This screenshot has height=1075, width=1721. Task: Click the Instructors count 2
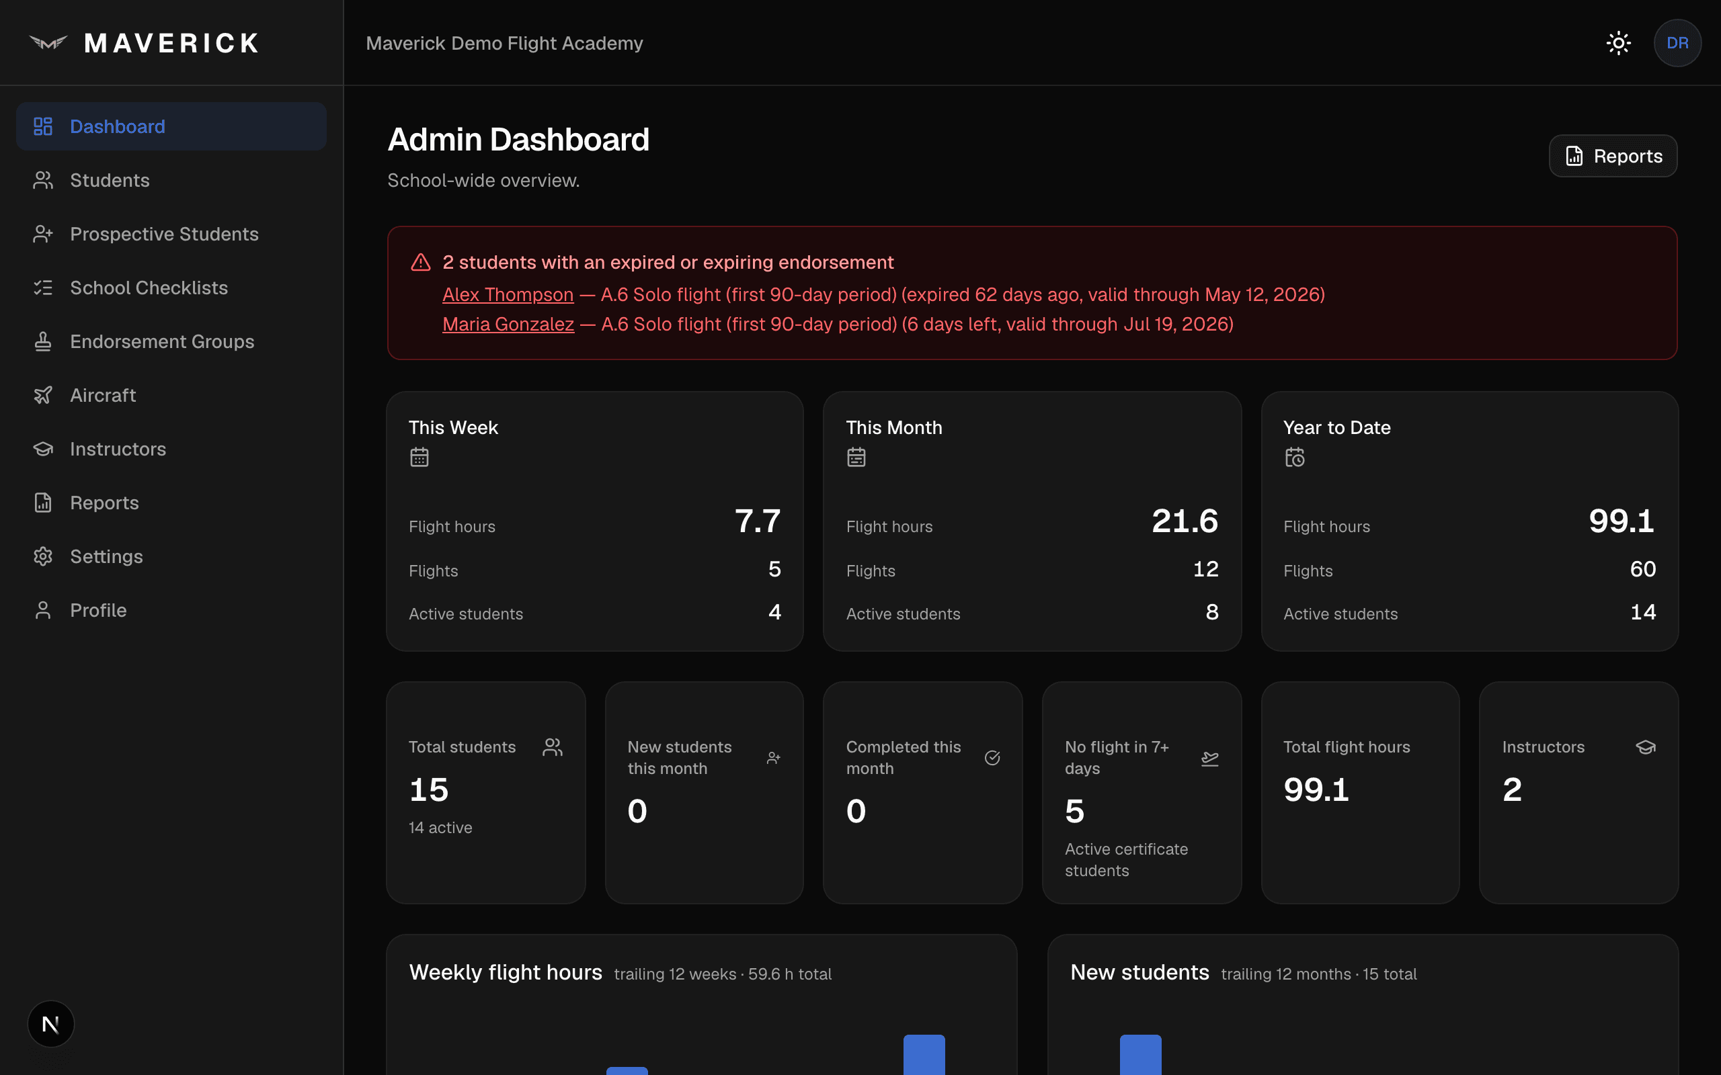coord(1512,790)
